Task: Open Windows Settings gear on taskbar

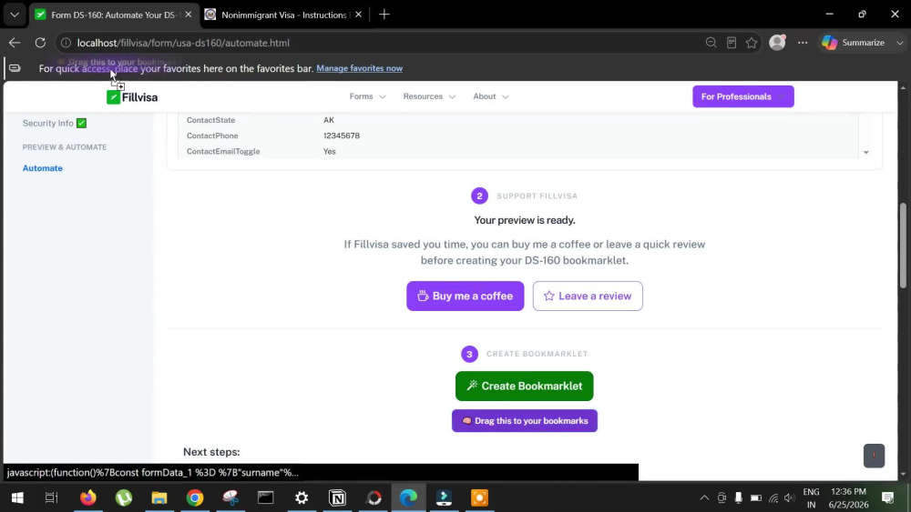Action: click(302, 497)
